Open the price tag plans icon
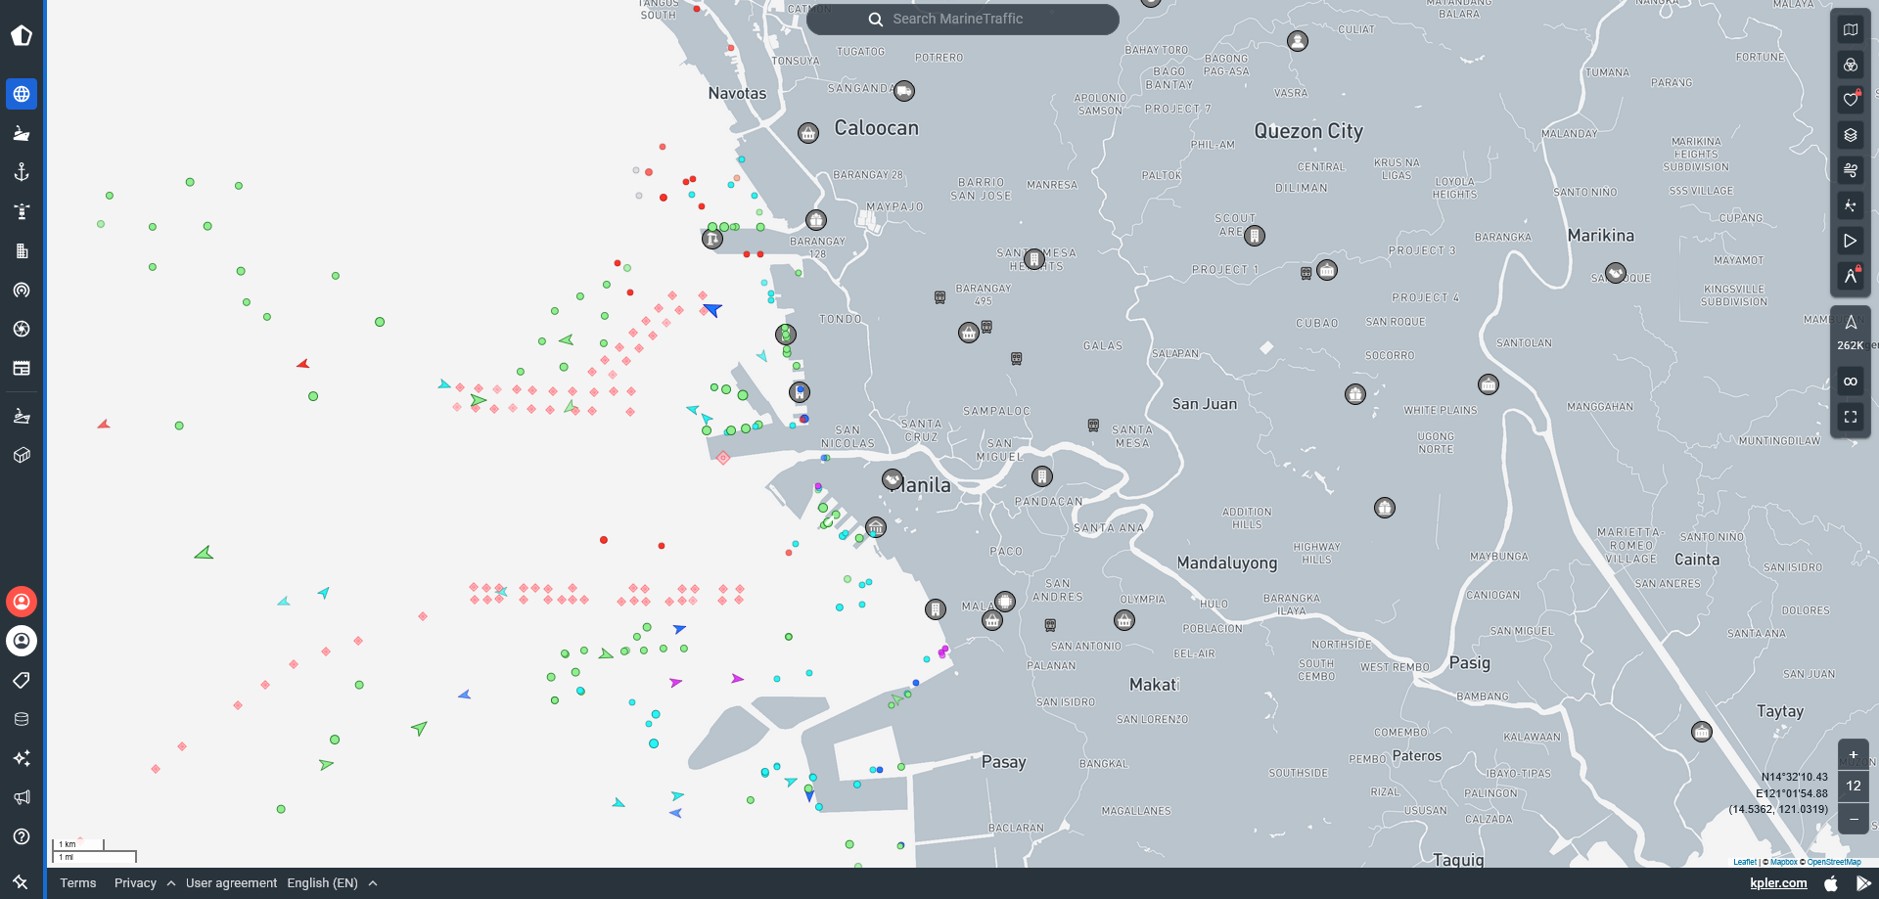Viewport: 1879px width, 899px height. [x=22, y=680]
